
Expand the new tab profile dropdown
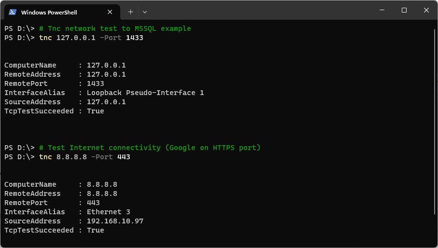coord(145,12)
